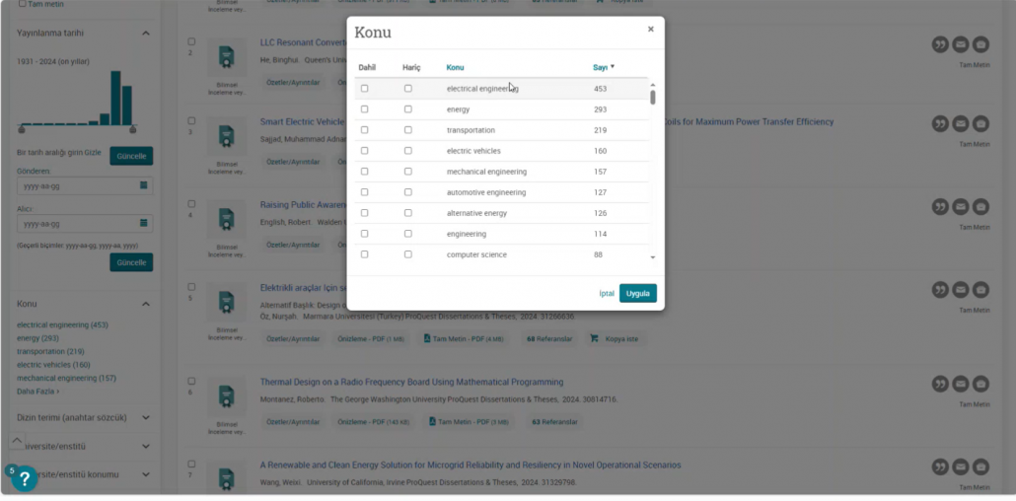Click the Konu dialog scrollbar down arrow

(x=652, y=257)
